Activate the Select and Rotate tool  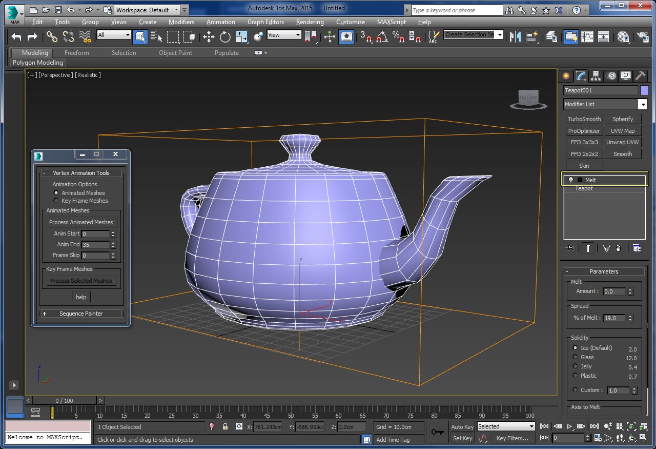(225, 36)
